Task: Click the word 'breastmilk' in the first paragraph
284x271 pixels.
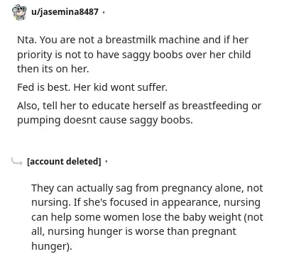Action: point(131,40)
